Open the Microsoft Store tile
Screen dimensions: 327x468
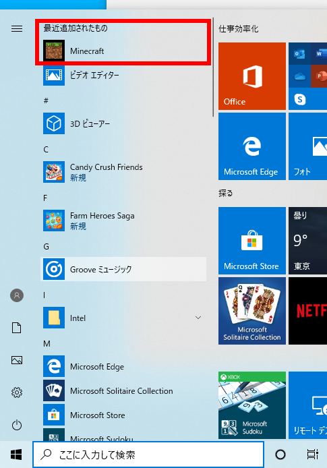click(252, 241)
